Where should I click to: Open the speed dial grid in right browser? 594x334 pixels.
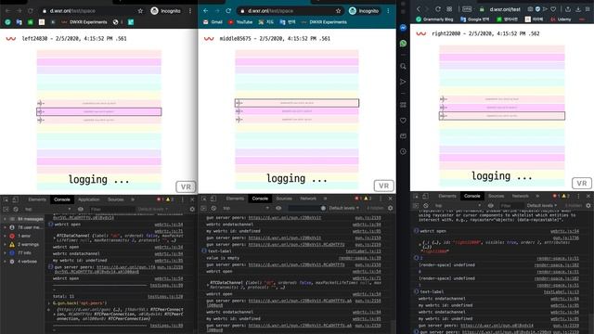(449, 8)
